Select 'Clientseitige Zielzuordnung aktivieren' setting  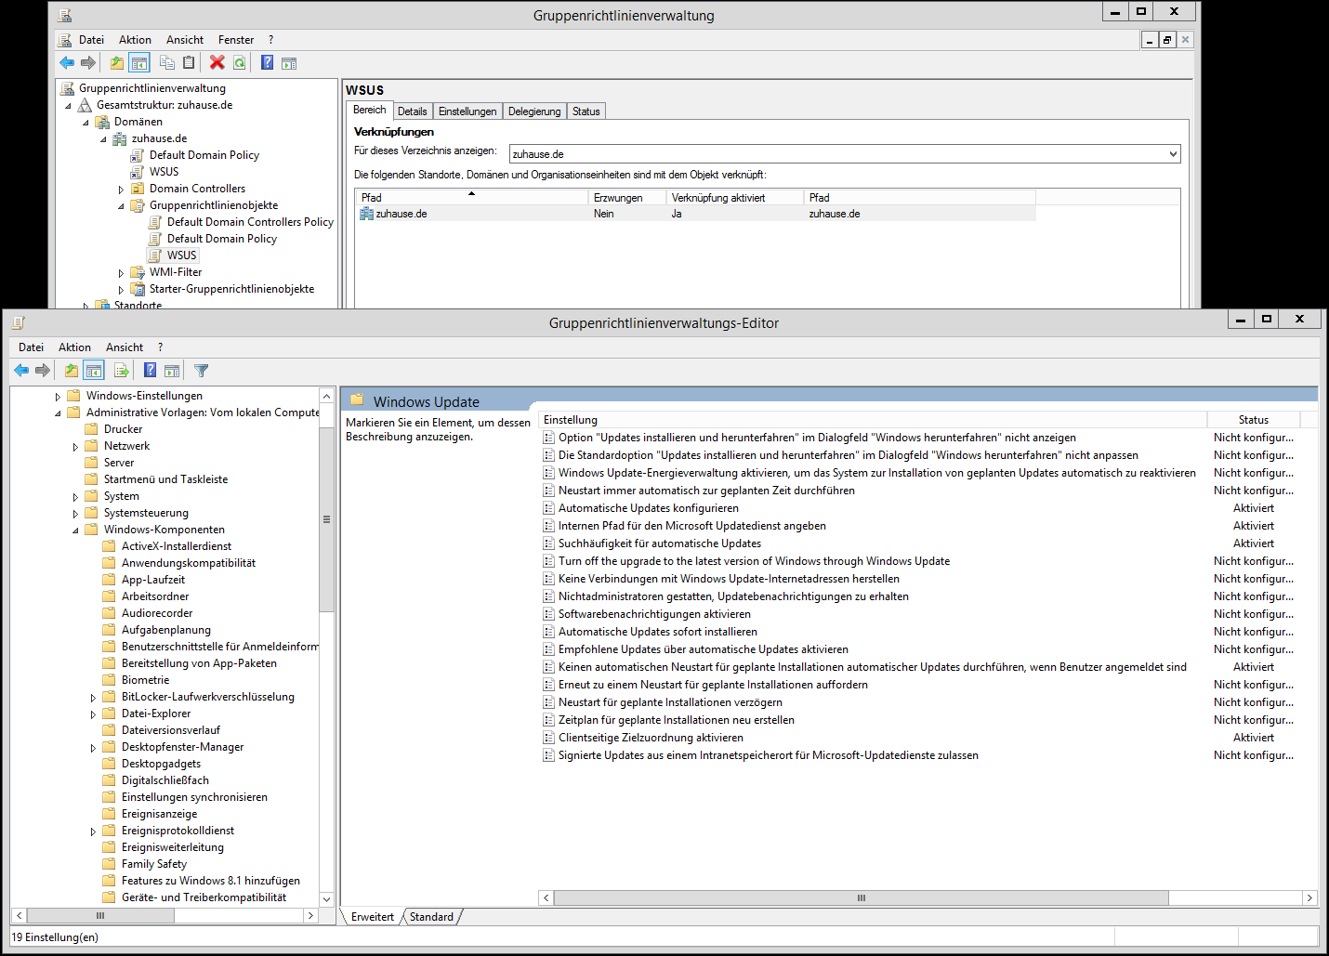click(651, 738)
